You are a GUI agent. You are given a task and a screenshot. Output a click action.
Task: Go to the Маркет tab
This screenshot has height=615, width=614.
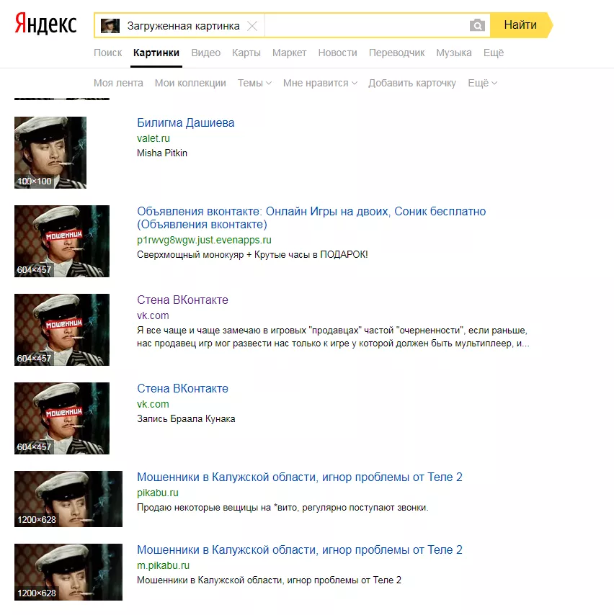[x=289, y=53]
